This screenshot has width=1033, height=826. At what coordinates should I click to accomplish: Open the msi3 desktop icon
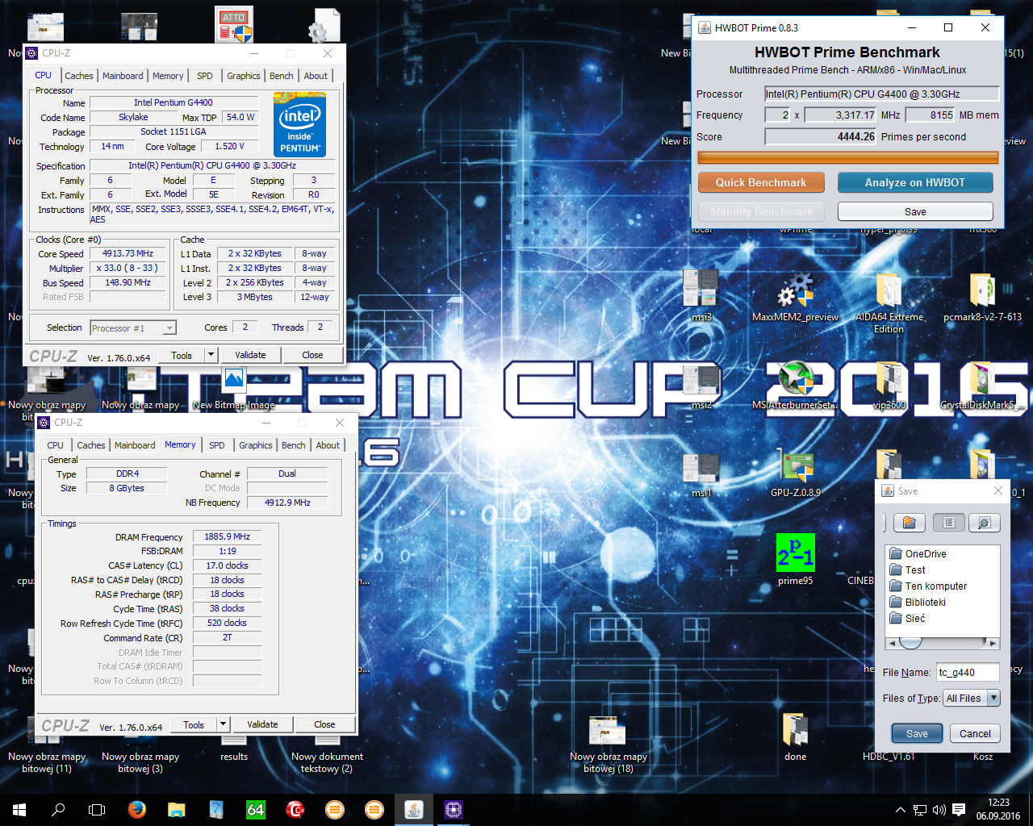(701, 295)
